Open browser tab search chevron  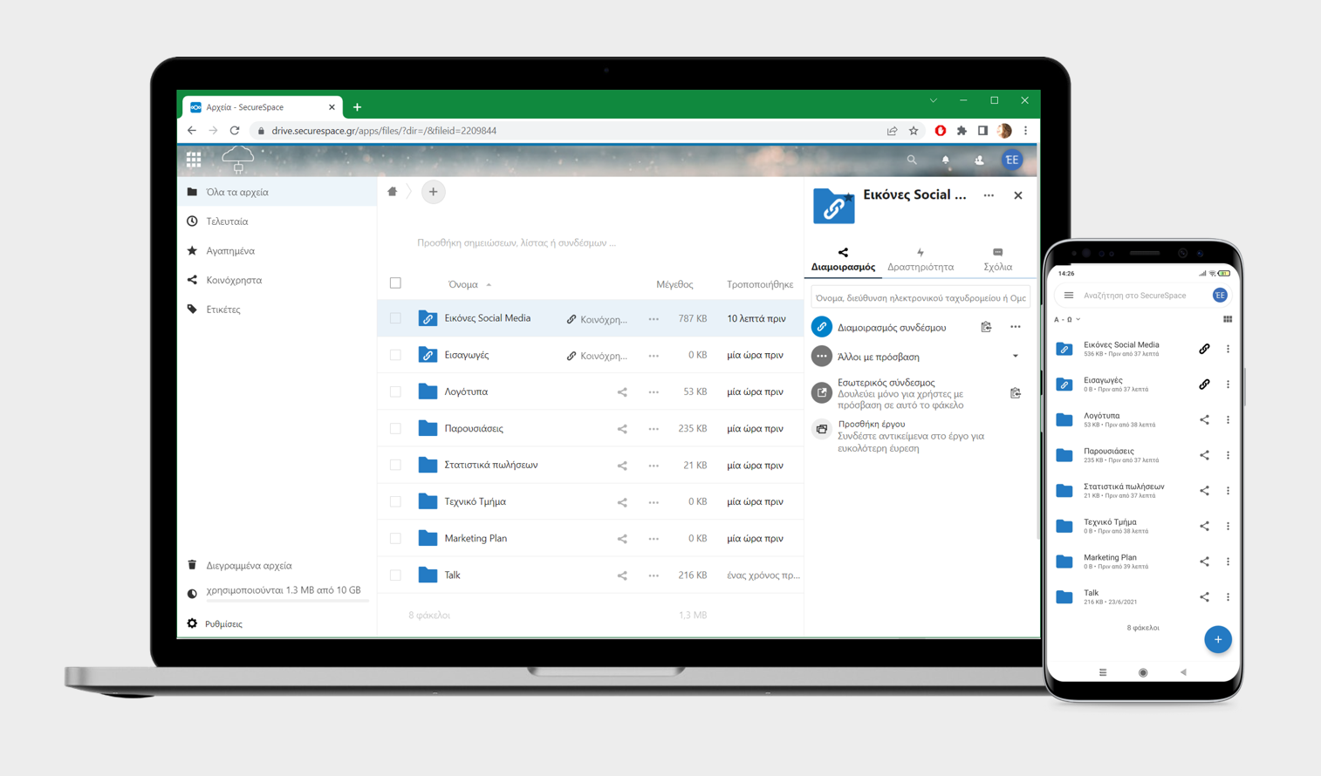(x=933, y=101)
